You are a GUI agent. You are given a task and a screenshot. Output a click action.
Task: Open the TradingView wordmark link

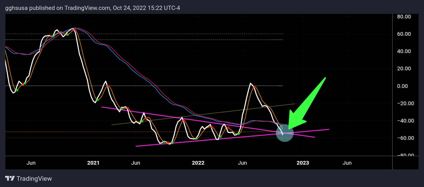pyautogui.click(x=34, y=178)
